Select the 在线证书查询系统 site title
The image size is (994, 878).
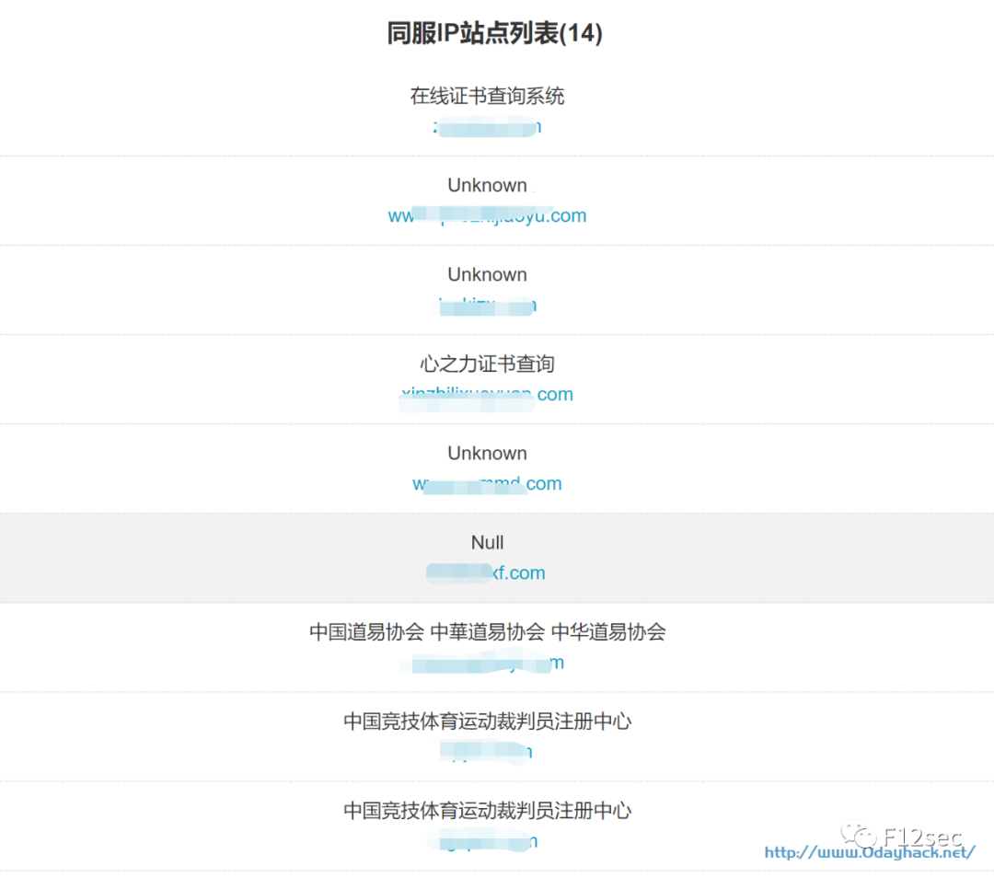point(487,97)
